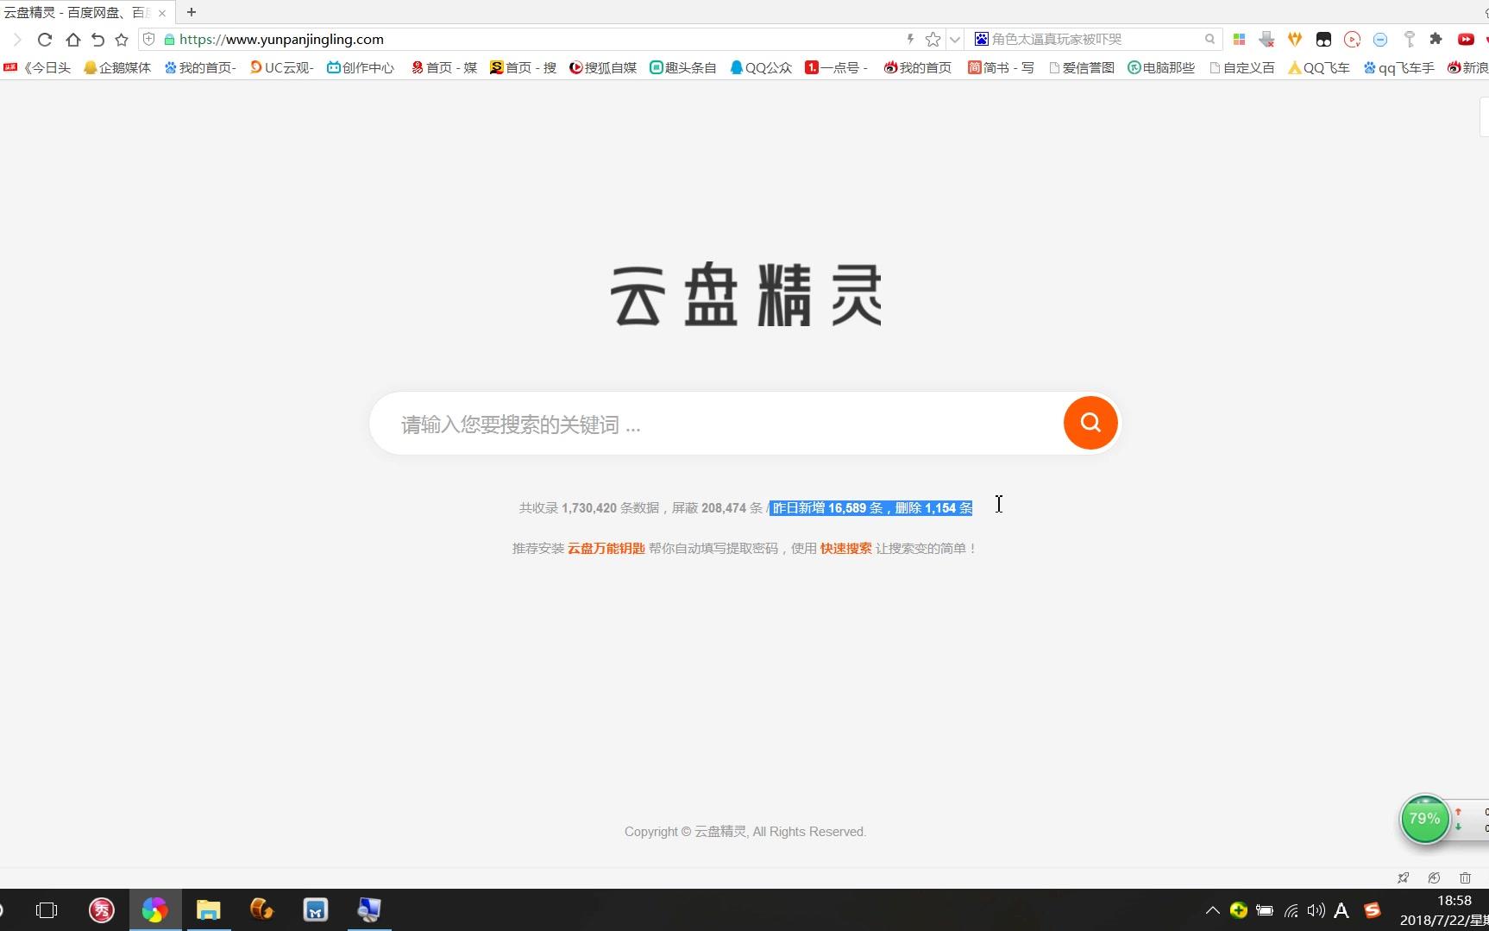Image resolution: width=1489 pixels, height=931 pixels.
Task: Open the blue M app on taskbar
Action: tap(316, 910)
